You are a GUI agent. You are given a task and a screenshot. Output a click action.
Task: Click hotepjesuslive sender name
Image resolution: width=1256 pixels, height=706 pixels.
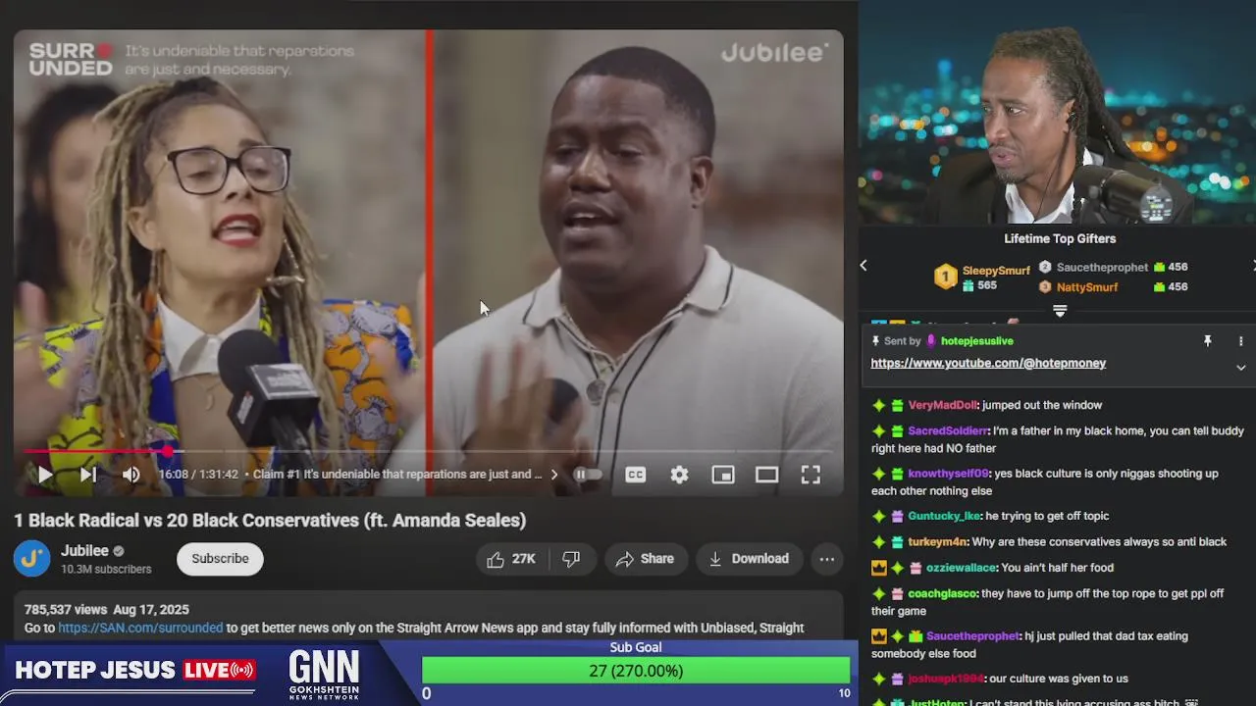977,341
